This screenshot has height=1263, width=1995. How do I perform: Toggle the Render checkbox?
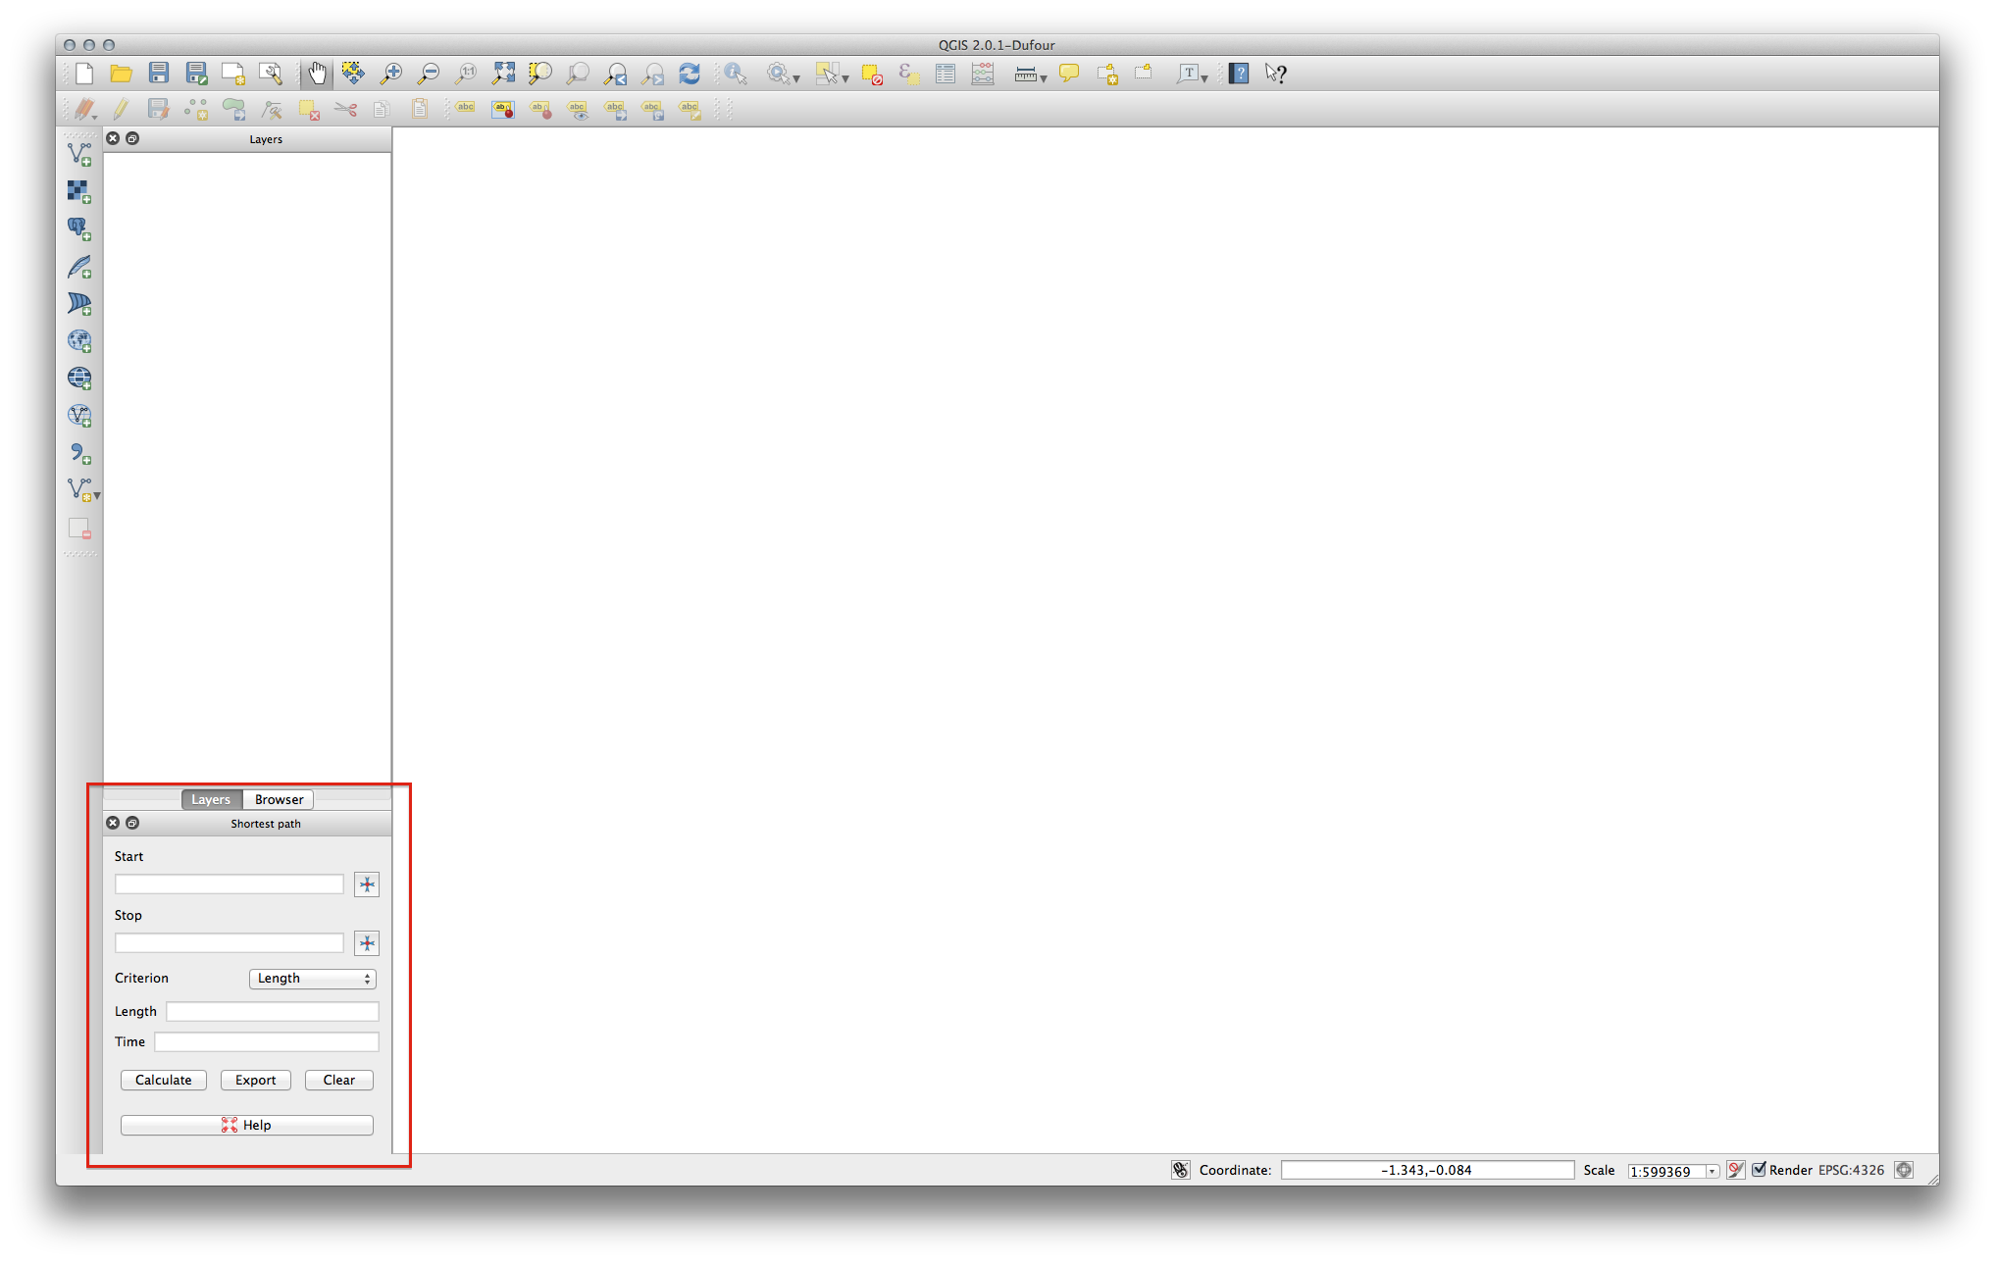1760,1169
